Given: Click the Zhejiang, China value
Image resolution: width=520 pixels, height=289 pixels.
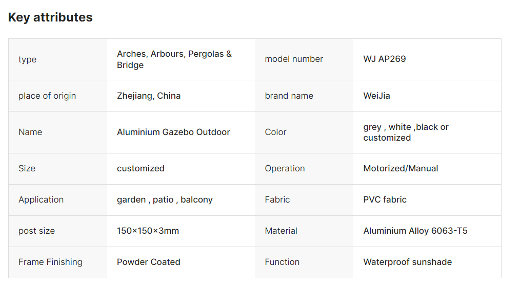Looking at the screenshot, I should pyautogui.click(x=149, y=96).
